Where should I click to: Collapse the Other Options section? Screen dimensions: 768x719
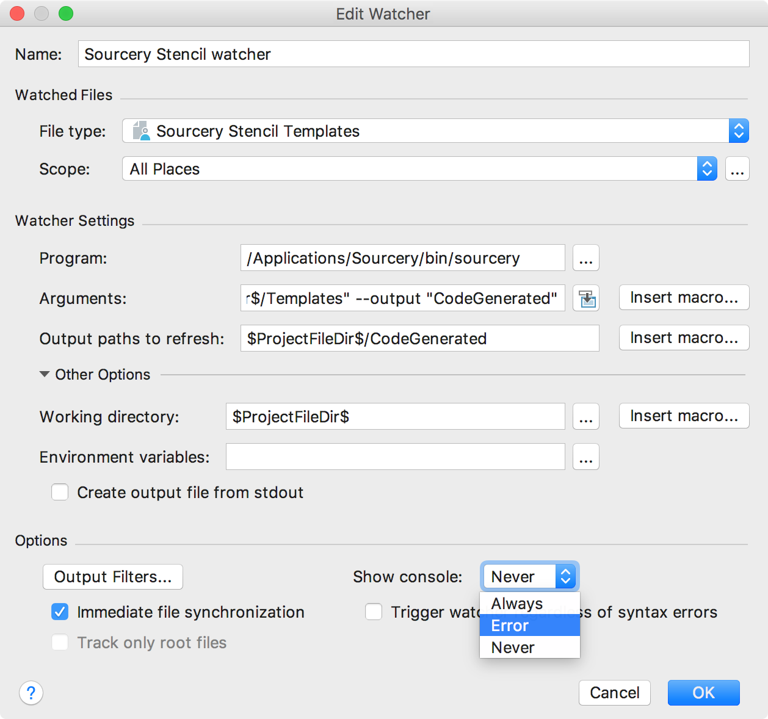tap(45, 374)
